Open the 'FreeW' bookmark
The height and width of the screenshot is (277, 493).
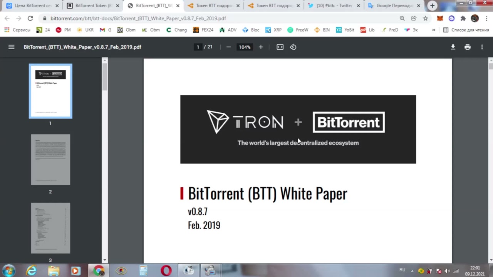[x=298, y=30]
